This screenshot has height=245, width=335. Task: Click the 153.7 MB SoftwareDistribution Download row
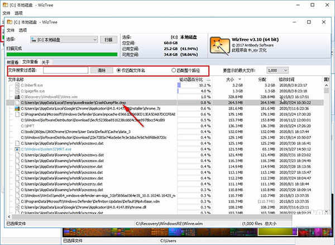[93, 120]
